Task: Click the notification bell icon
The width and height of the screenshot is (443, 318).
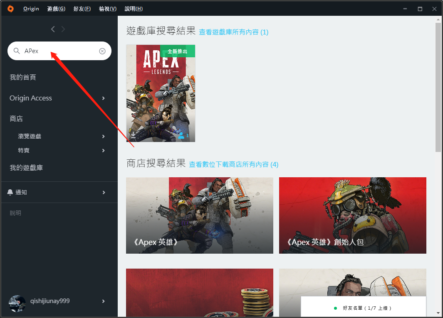Action: click(10, 192)
